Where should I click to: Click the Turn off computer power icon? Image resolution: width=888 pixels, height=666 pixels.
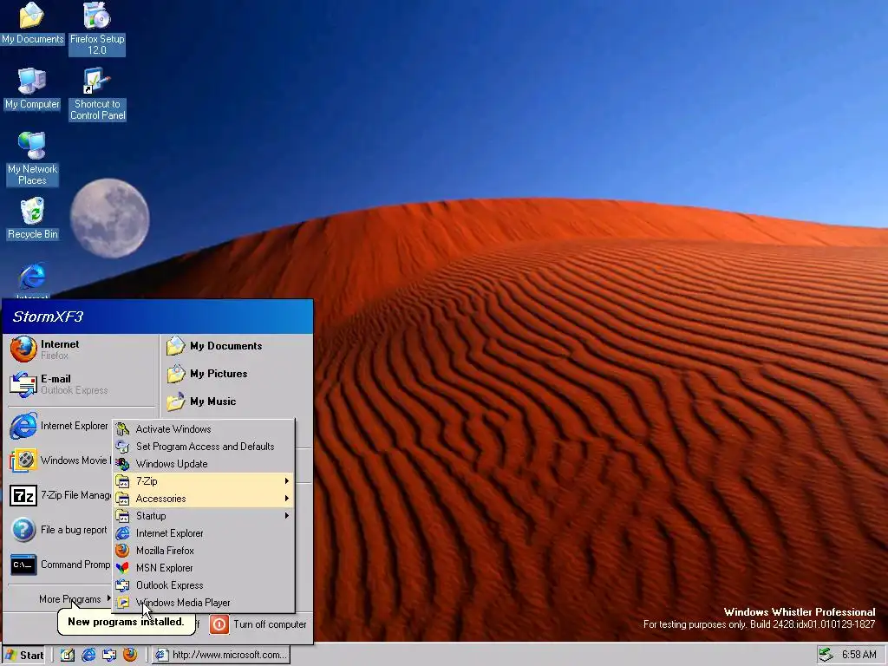pyautogui.click(x=219, y=624)
